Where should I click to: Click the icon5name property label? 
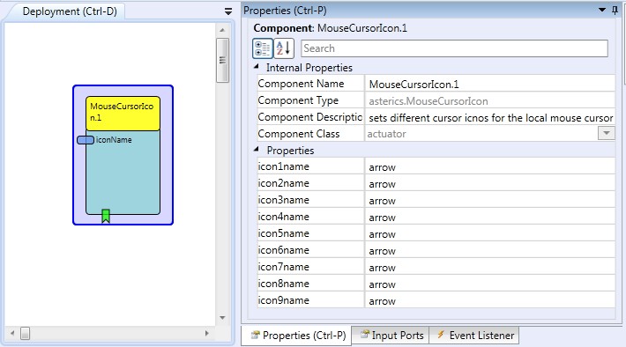(x=283, y=233)
